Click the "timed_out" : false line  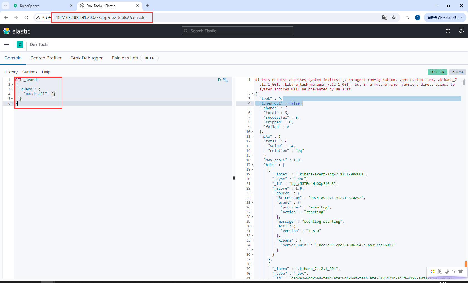281,103
